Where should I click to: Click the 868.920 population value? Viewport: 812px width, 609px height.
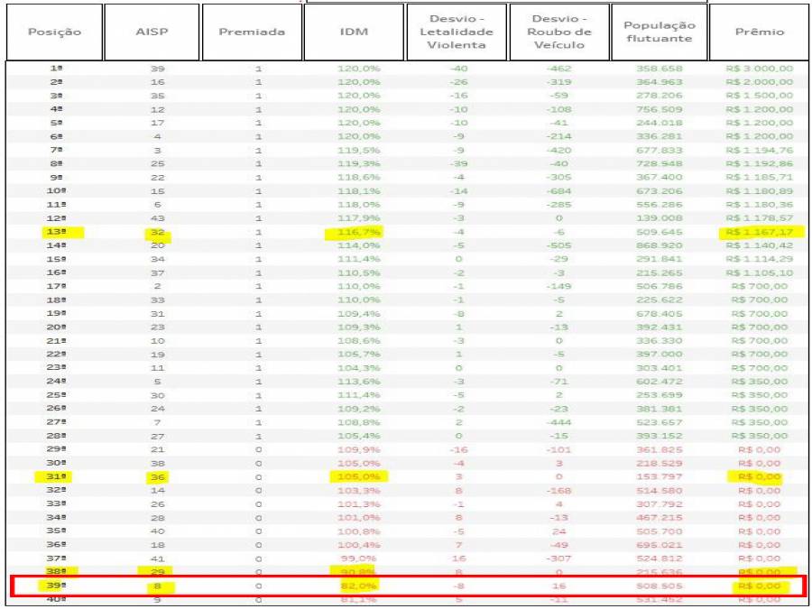659,245
